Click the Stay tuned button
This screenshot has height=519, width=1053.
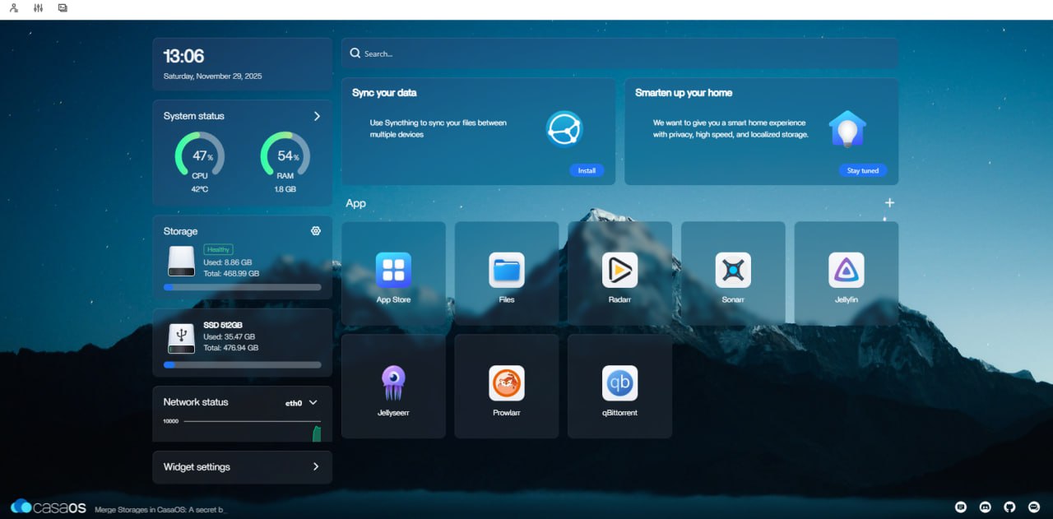pos(863,171)
